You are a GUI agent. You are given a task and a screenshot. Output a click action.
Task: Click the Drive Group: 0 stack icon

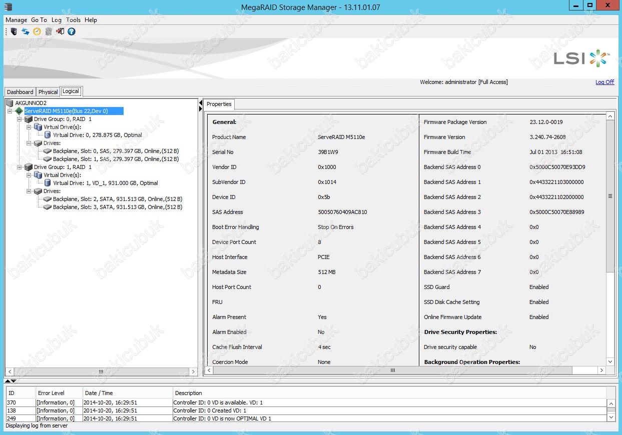29,119
